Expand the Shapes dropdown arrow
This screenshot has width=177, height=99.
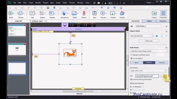[x=45, y=13]
